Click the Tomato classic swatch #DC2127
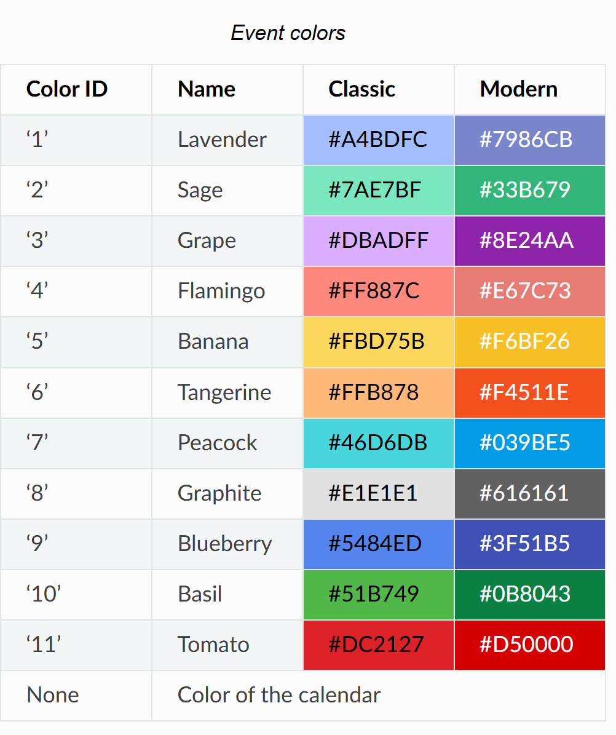Image resolution: width=616 pixels, height=735 pixels. click(378, 645)
